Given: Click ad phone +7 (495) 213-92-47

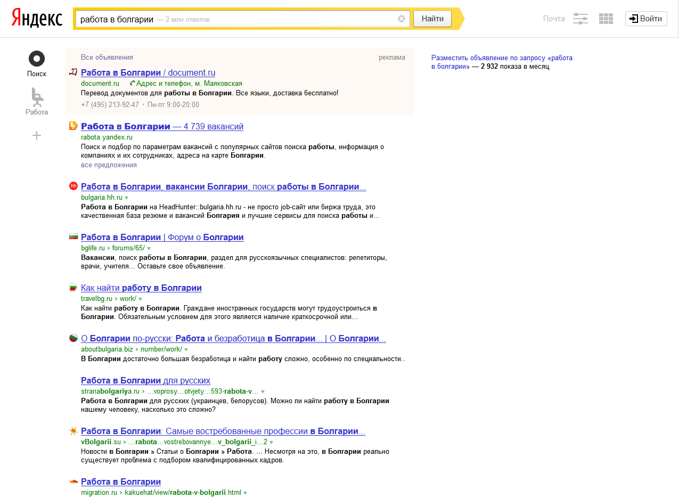Looking at the screenshot, I should click(x=110, y=104).
